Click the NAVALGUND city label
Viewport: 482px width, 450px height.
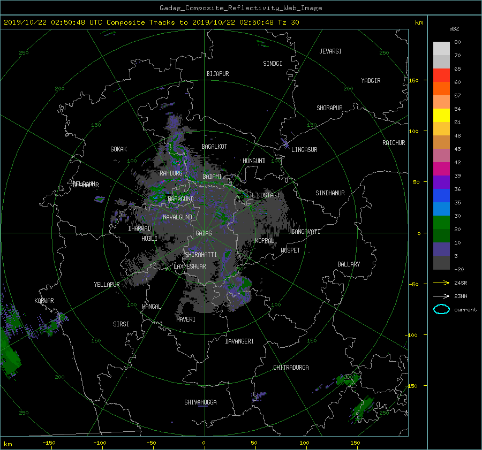(x=177, y=217)
